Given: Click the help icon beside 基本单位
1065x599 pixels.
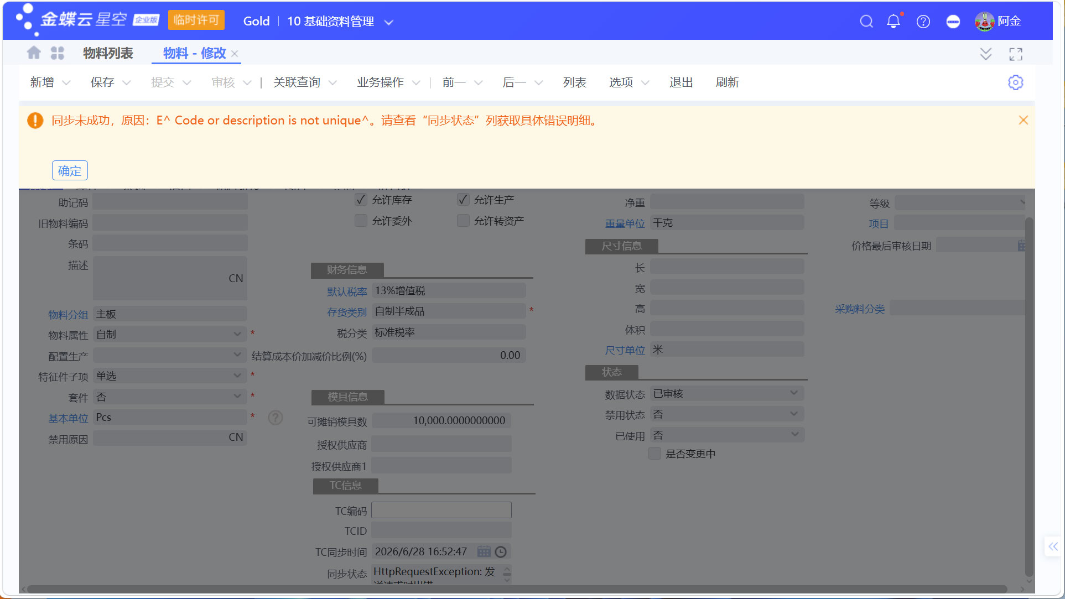Looking at the screenshot, I should (276, 418).
